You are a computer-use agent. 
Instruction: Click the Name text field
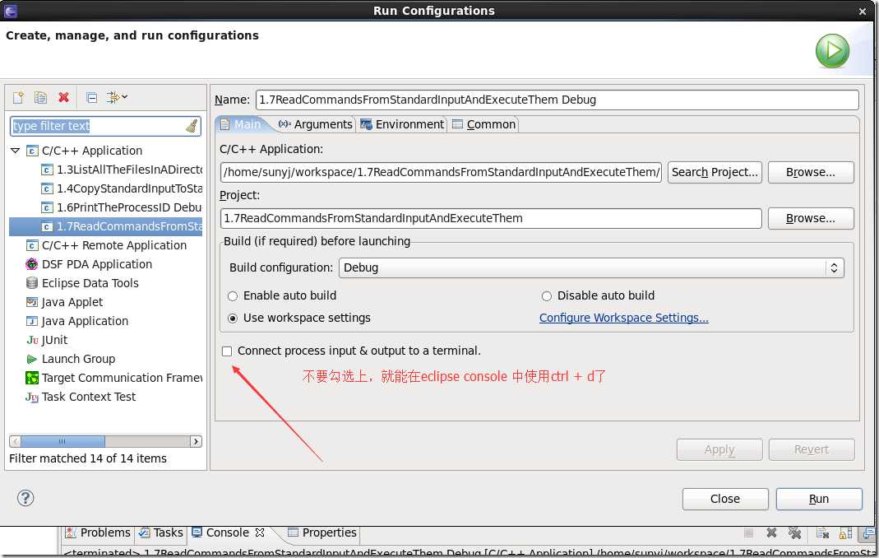(x=557, y=100)
